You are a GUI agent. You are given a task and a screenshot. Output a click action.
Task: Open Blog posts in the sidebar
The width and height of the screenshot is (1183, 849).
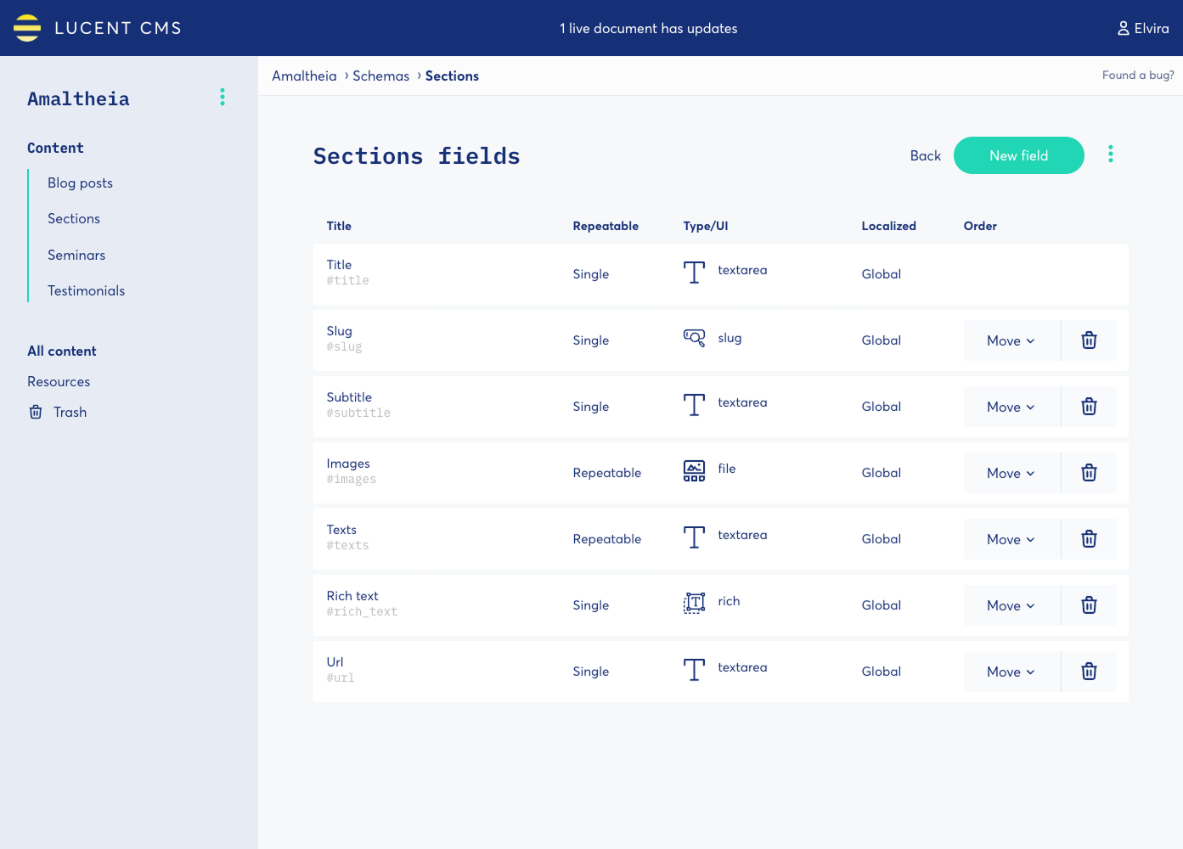80,183
